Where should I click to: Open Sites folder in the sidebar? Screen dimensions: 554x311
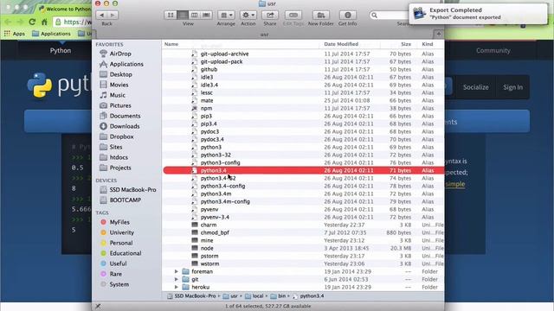coord(115,147)
